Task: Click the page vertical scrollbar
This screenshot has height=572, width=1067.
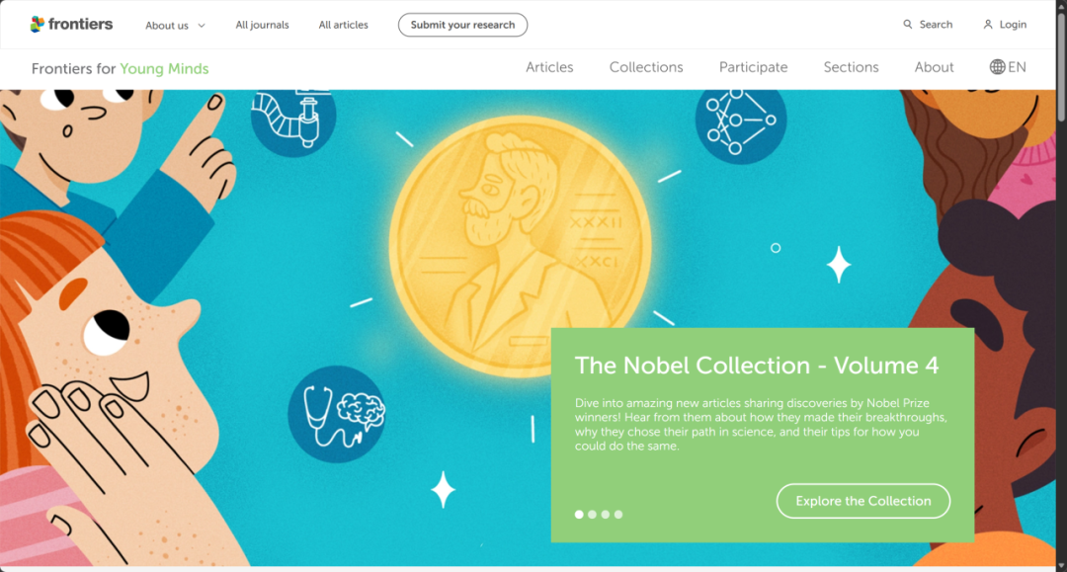Action: 1061,296
